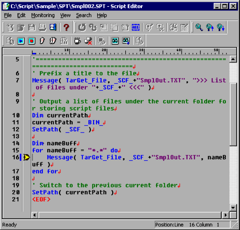Print the script using printer icon

42,27
